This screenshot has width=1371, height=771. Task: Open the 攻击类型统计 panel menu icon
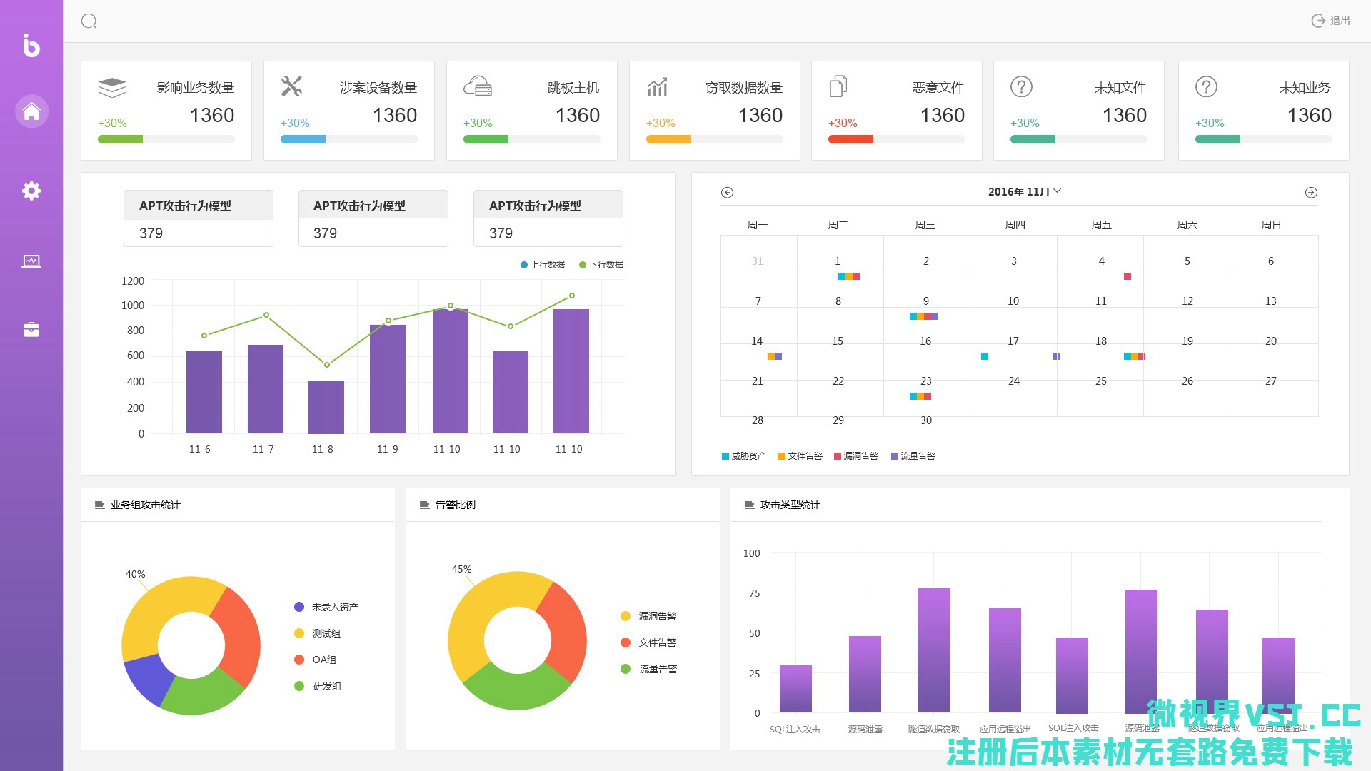coord(749,505)
